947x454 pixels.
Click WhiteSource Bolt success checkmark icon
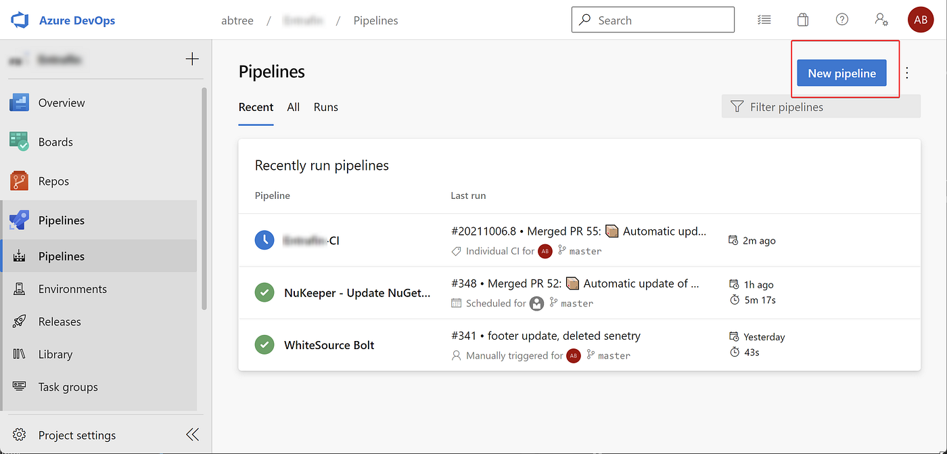(264, 344)
